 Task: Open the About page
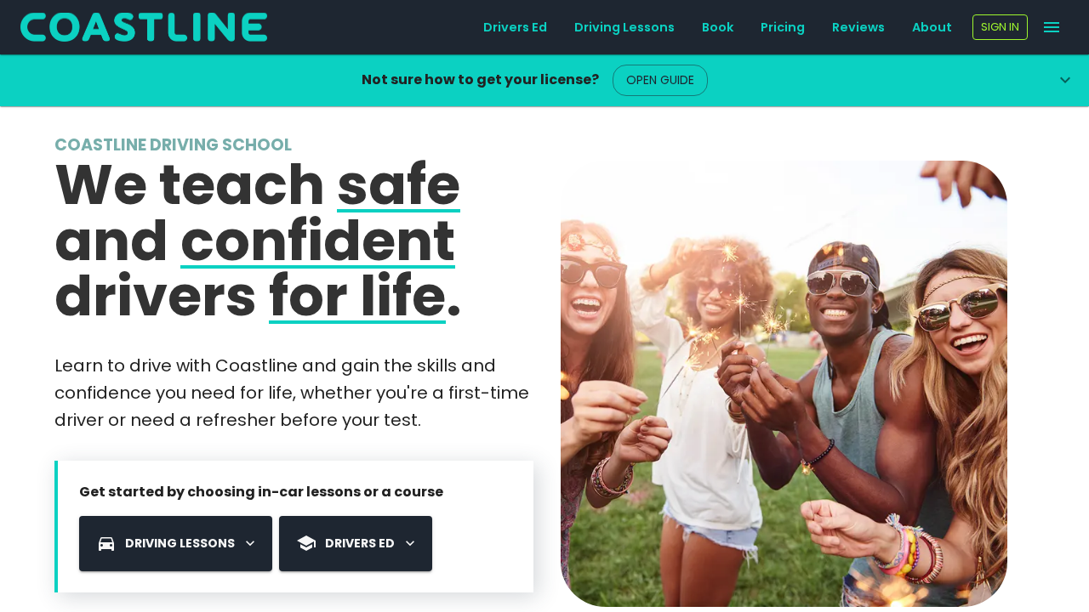click(x=932, y=27)
